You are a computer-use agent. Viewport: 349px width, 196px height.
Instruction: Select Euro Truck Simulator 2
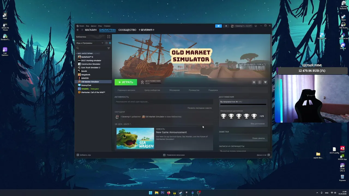pyautogui.click(x=91, y=68)
